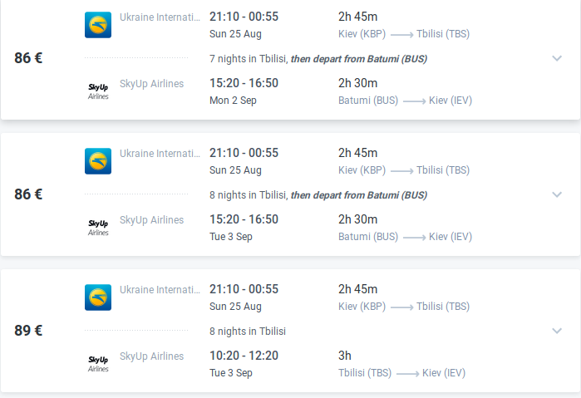Click SkyUp Airlines logo for Mon 2 Sep flight
581x398 pixels.
[98, 91]
